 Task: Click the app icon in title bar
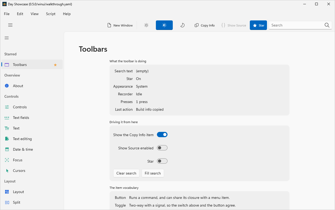click(x=4, y=4)
